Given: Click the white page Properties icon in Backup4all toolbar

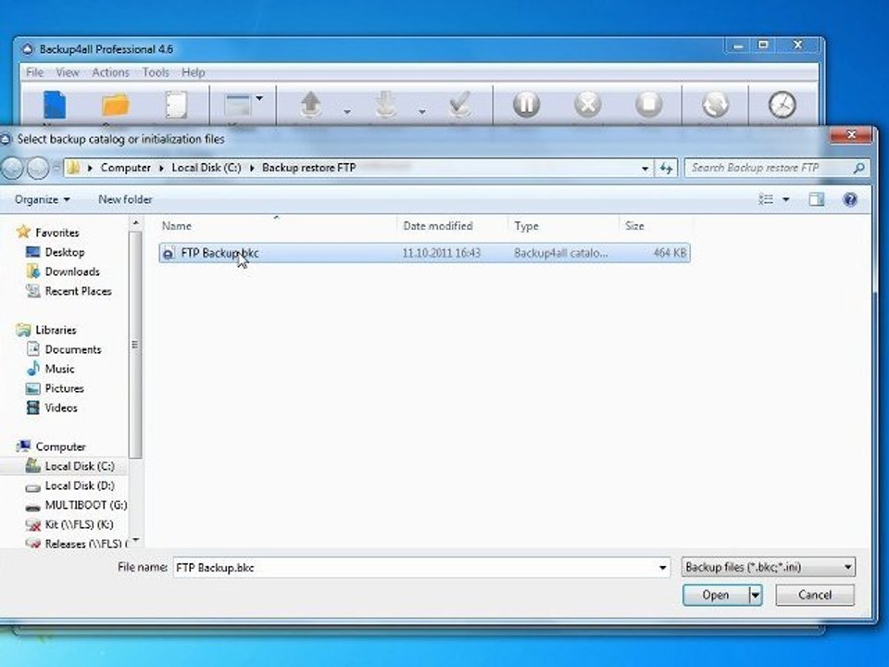Looking at the screenshot, I should pyautogui.click(x=176, y=106).
